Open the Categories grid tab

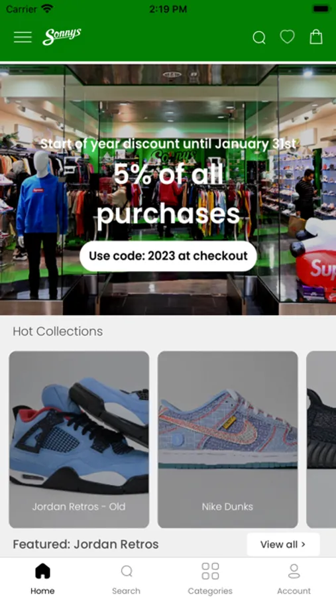(x=210, y=578)
